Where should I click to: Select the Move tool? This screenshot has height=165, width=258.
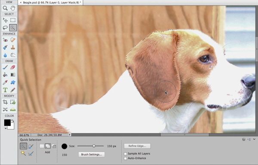(5, 20)
